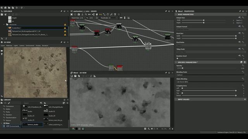The height and width of the screenshot is (139, 248).
Task: Click the info icon in 2D View toolbar
Action: (x=91, y=76)
